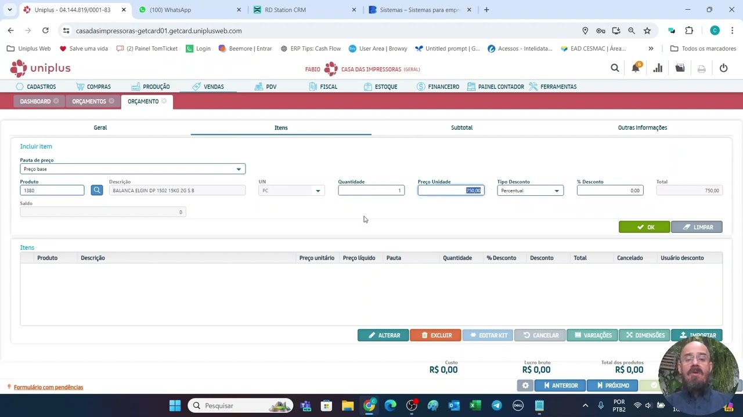Open the Login bookmark
The image size is (743, 417).
pos(198,49)
